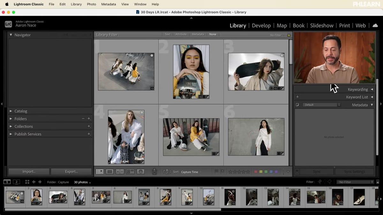Click the Publish Services plus icon
Image resolution: width=383 pixels, height=215 pixels.
89,134
